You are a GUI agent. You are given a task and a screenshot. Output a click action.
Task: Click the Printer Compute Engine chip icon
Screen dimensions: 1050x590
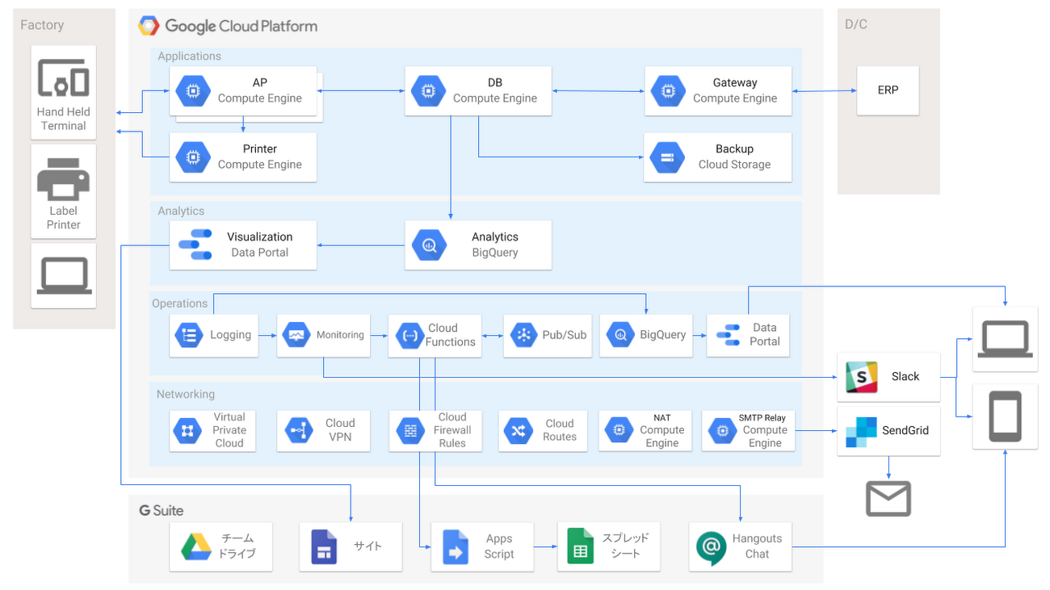tap(192, 157)
